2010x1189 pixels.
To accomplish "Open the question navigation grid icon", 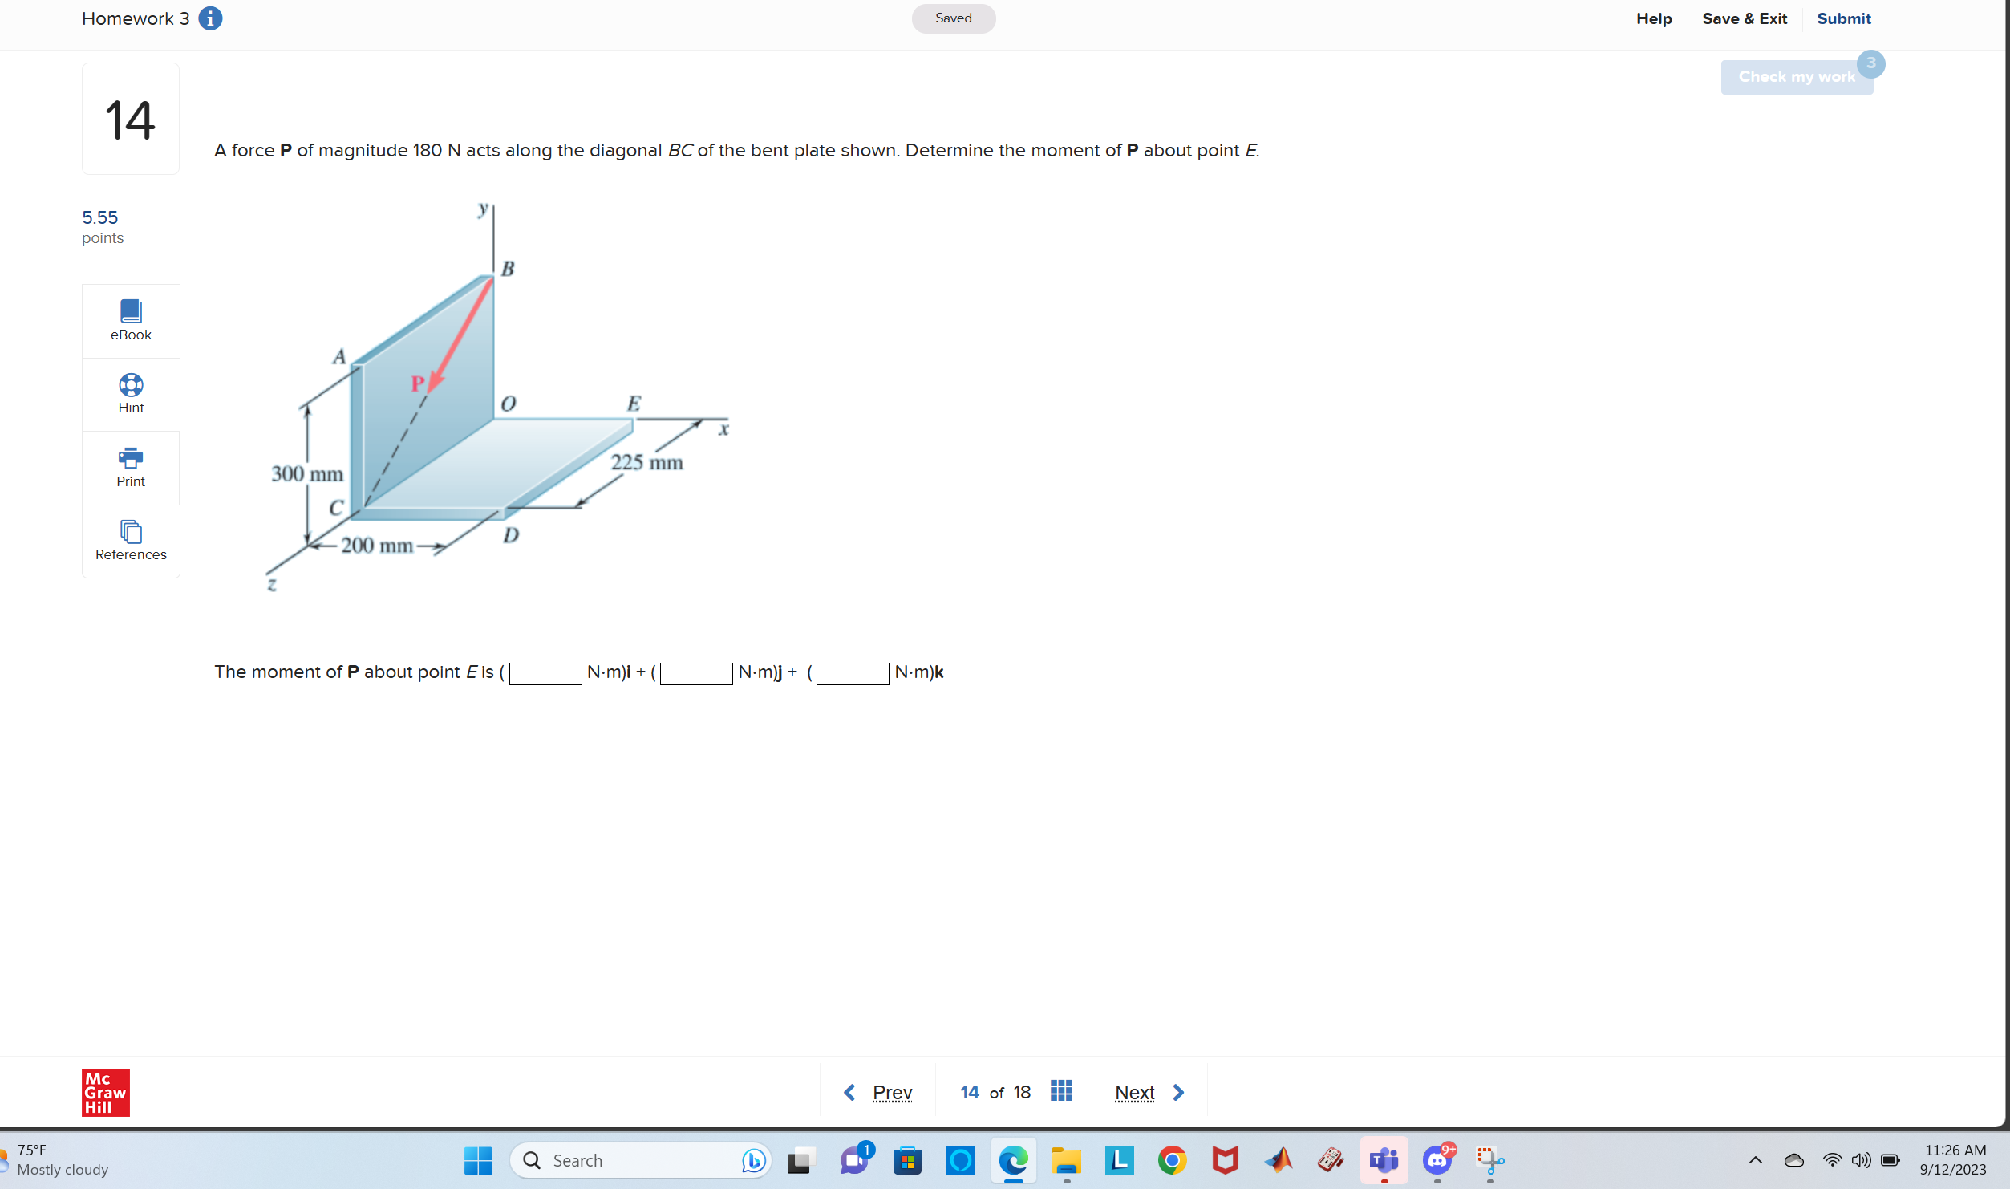I will click(x=1061, y=1091).
